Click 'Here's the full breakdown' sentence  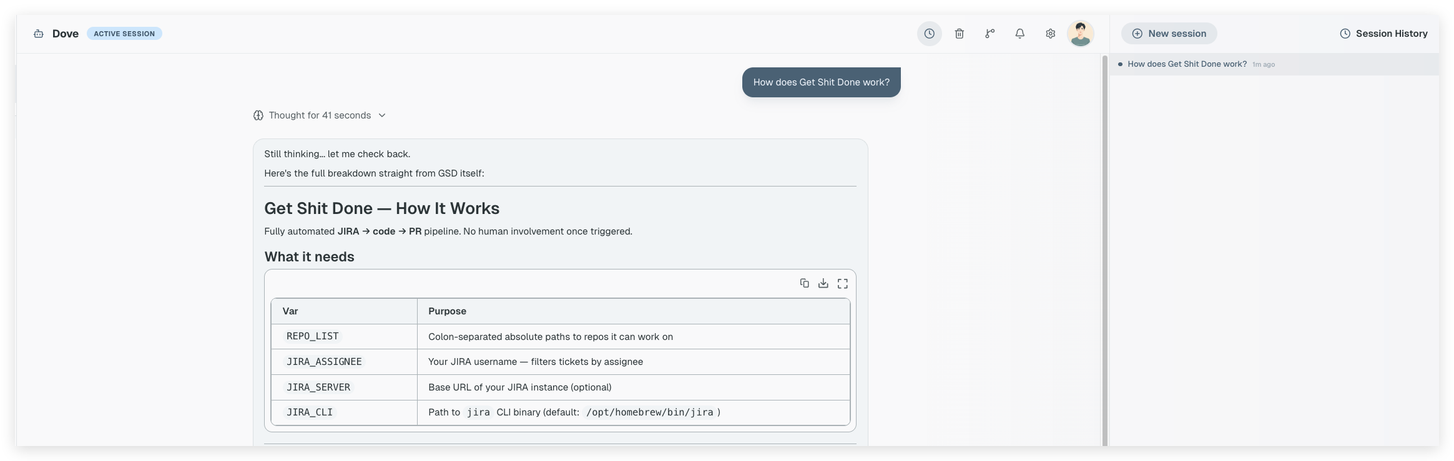pos(374,173)
